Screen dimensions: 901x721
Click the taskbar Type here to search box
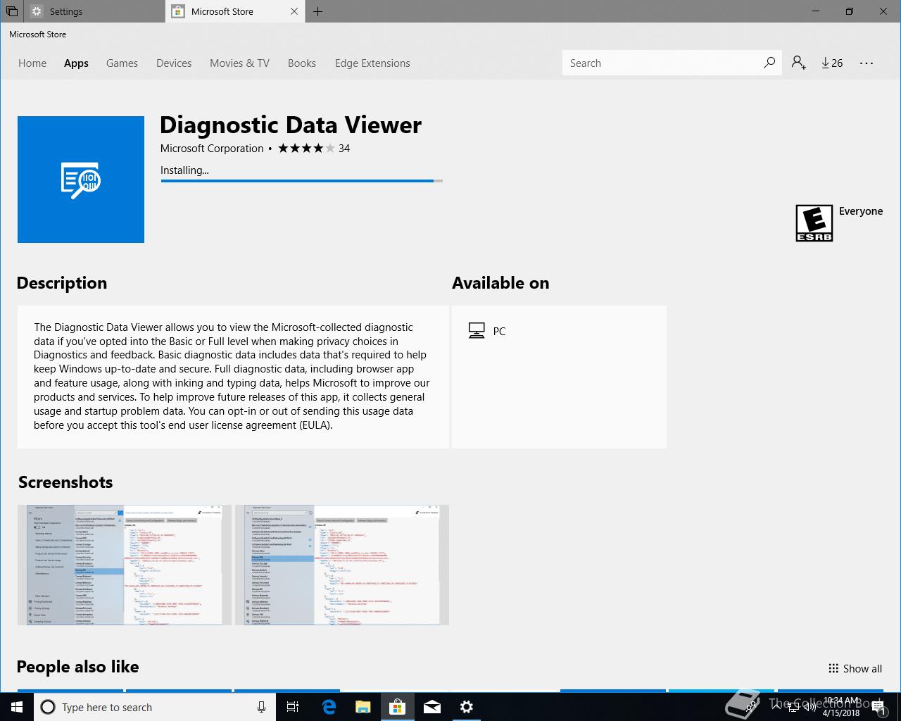click(x=153, y=707)
